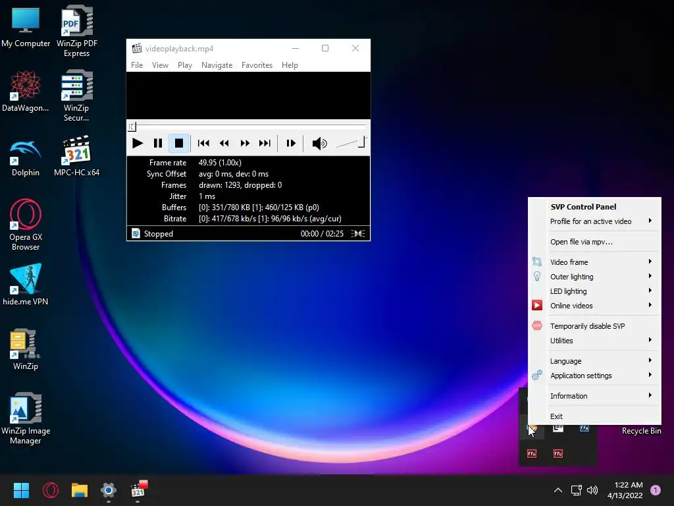Select the WinZip Image Manager shortcut
Viewport: 674px width, 506px height.
pos(26,418)
